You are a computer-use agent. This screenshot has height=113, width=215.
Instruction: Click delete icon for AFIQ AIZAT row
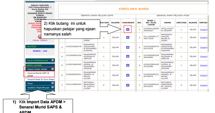(128, 29)
